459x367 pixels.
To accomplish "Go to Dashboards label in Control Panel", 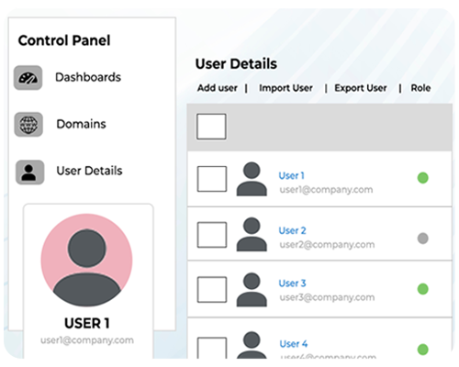I will coord(88,77).
